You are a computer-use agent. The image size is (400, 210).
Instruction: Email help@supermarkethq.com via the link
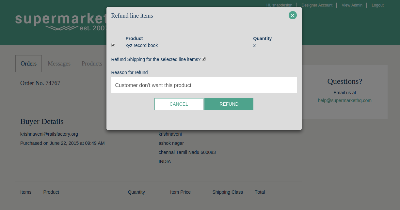click(344, 100)
